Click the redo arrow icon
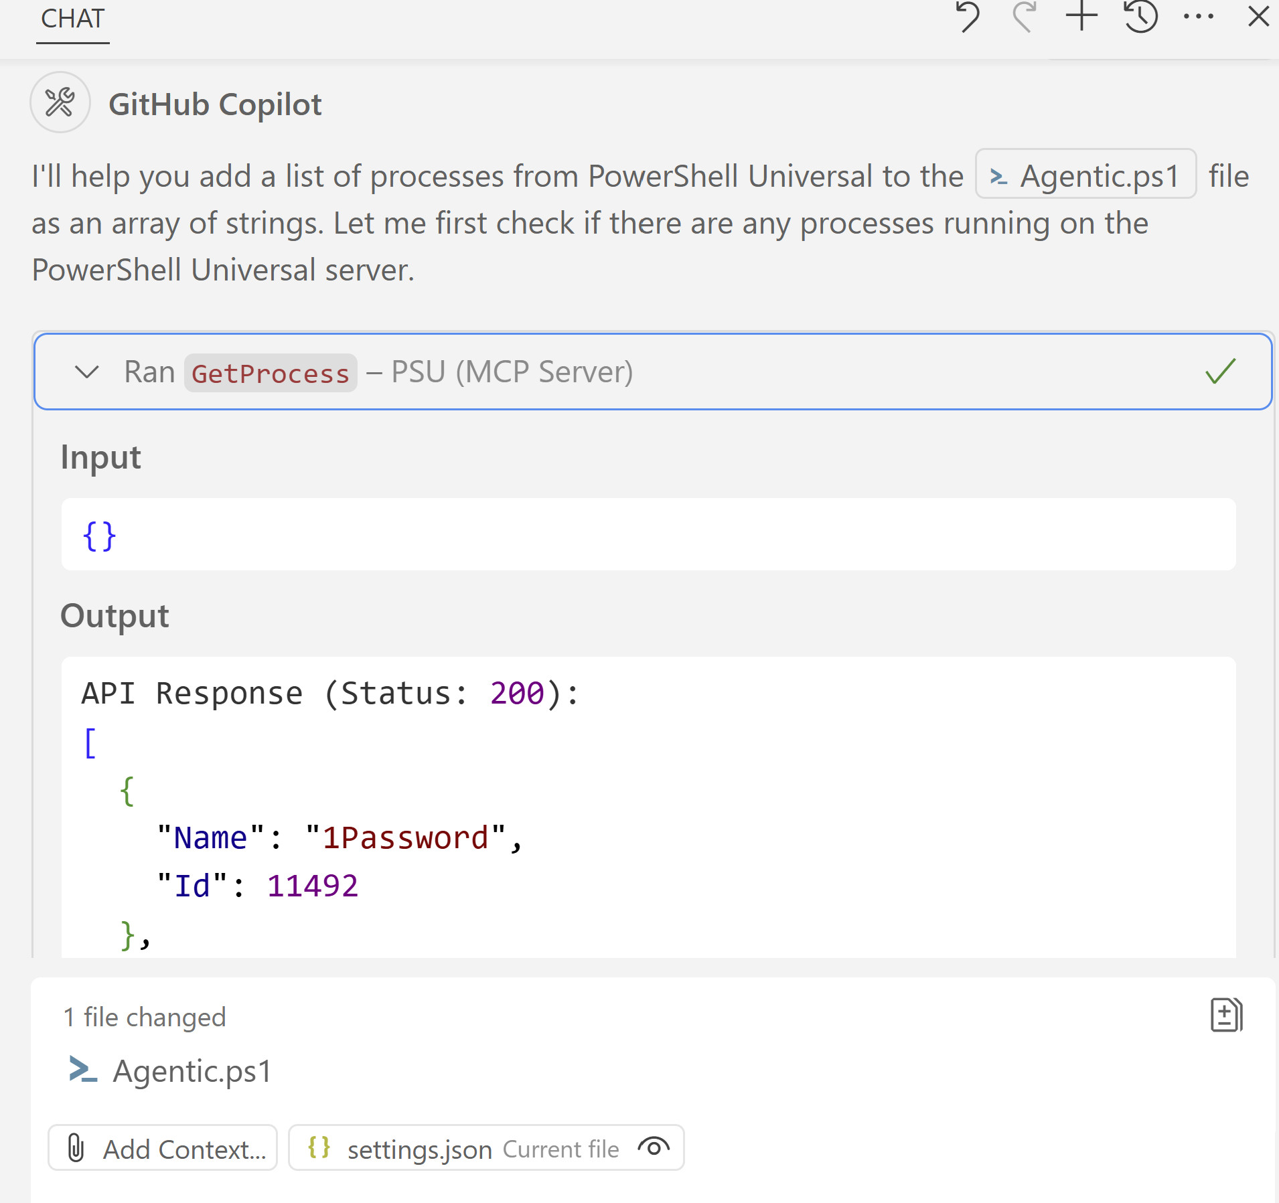Image resolution: width=1279 pixels, height=1203 pixels. pyautogui.click(x=1025, y=17)
